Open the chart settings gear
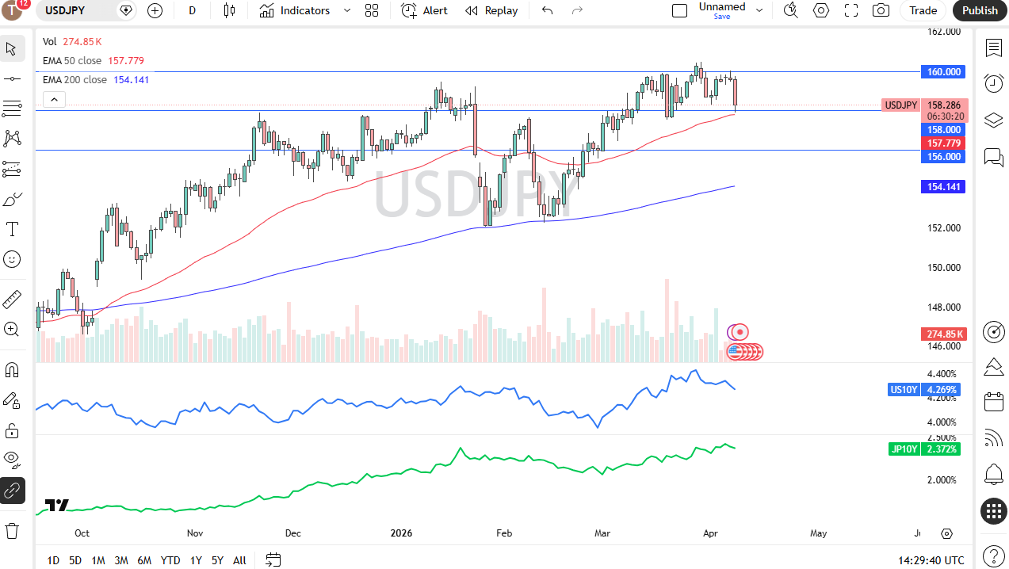This screenshot has height=569, width=1009. (820, 10)
